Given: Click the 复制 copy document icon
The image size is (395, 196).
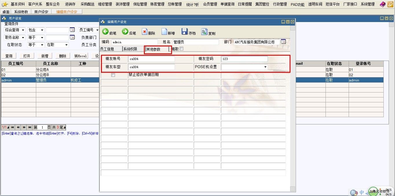Looking at the screenshot, I should [204, 32].
